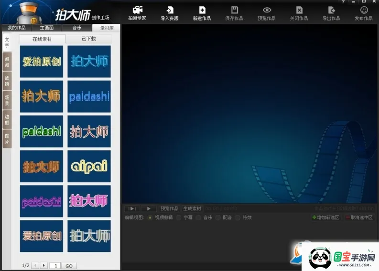The height and width of the screenshot is (271, 379).
Task: Pick the yellow aipai text style
Action: tap(89, 166)
